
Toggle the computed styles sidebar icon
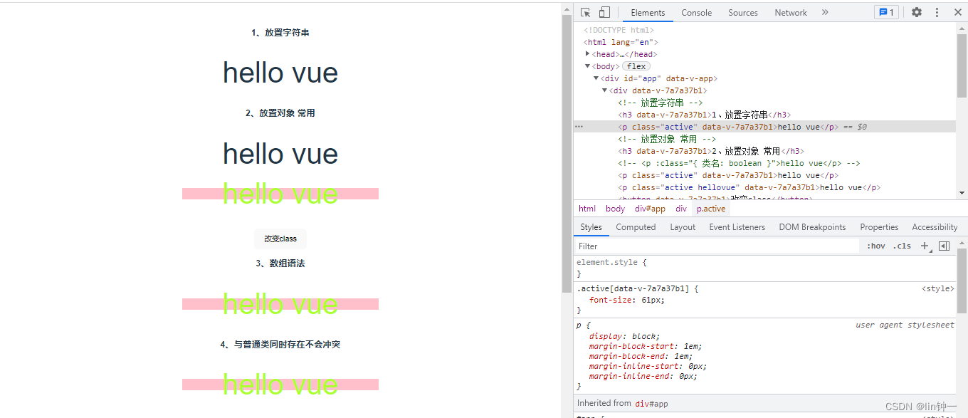(944, 246)
